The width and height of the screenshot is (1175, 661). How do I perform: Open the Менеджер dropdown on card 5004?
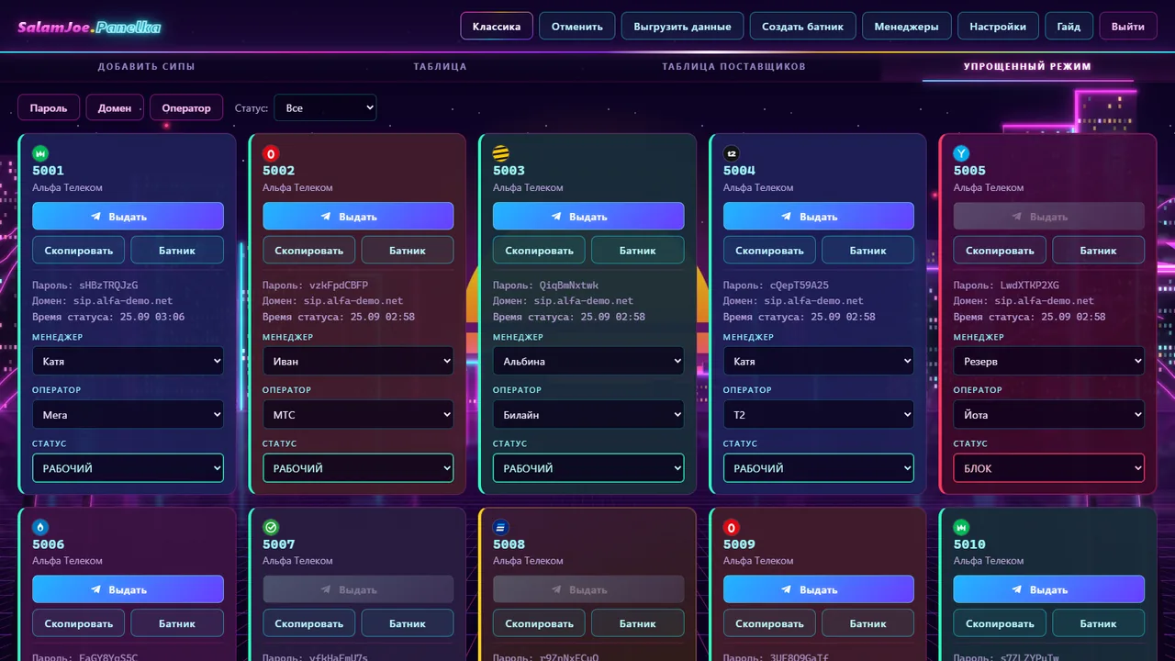(x=819, y=361)
